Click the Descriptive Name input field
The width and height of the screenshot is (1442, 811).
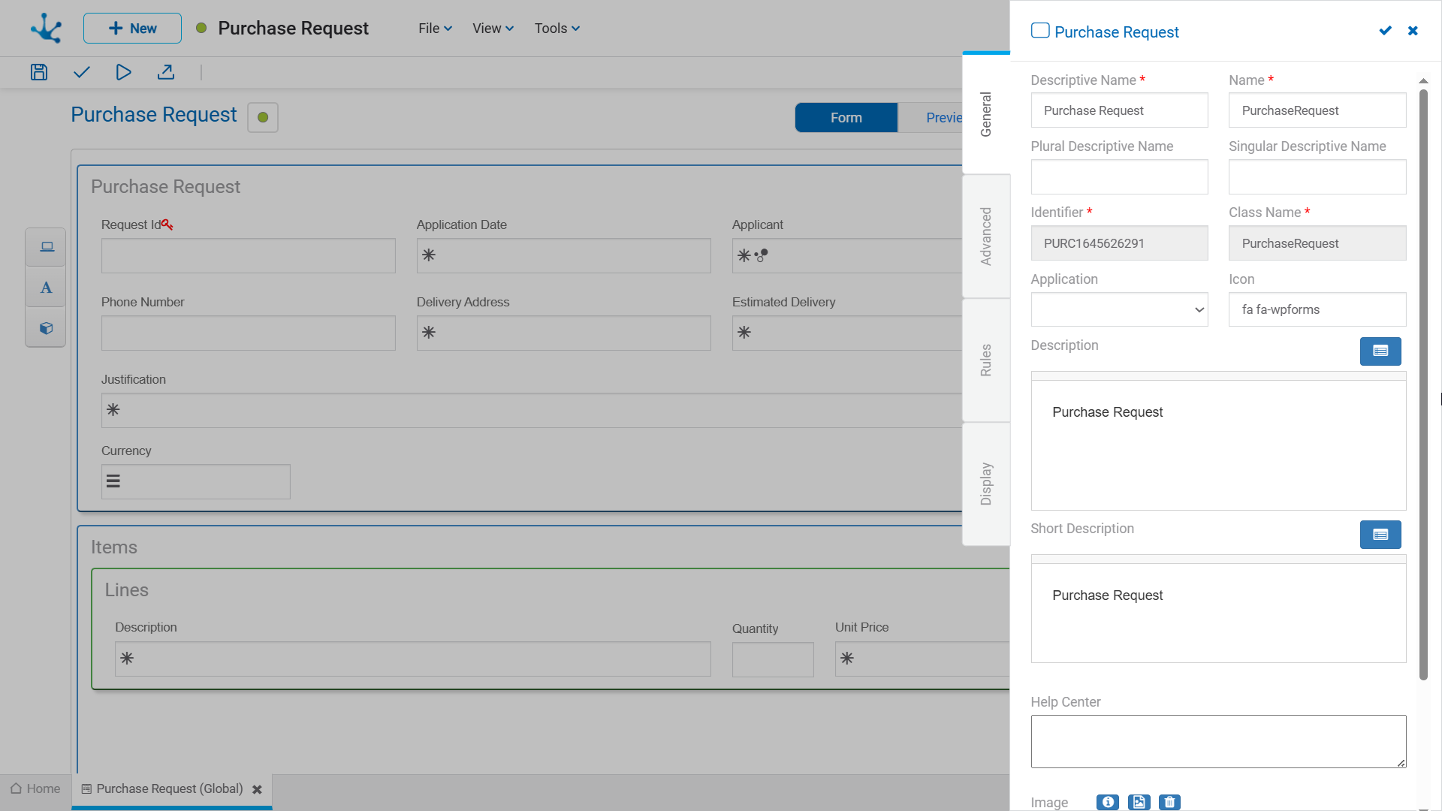click(x=1119, y=110)
